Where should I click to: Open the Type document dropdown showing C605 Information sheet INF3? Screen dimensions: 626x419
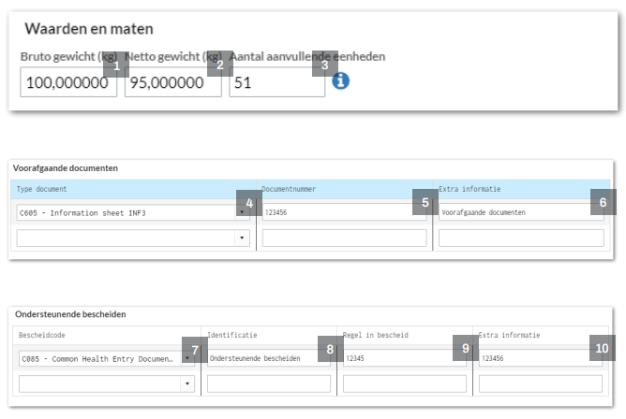(133, 212)
